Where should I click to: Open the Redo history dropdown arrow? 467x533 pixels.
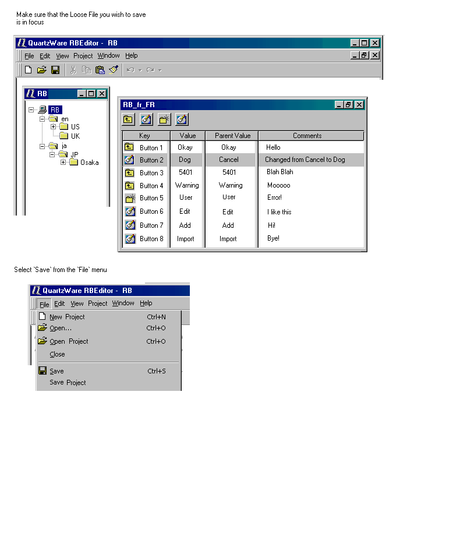(160, 70)
